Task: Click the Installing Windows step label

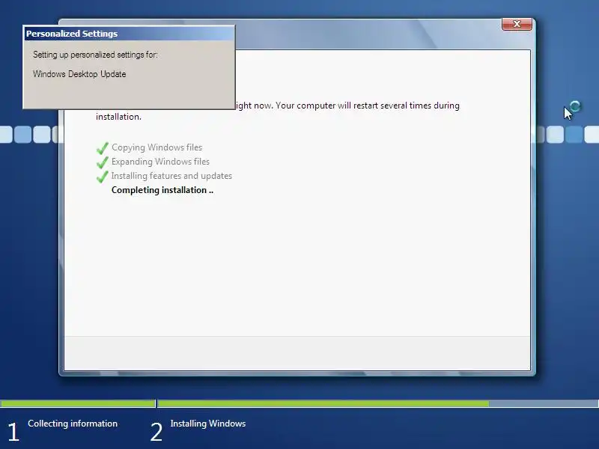Action: click(208, 424)
